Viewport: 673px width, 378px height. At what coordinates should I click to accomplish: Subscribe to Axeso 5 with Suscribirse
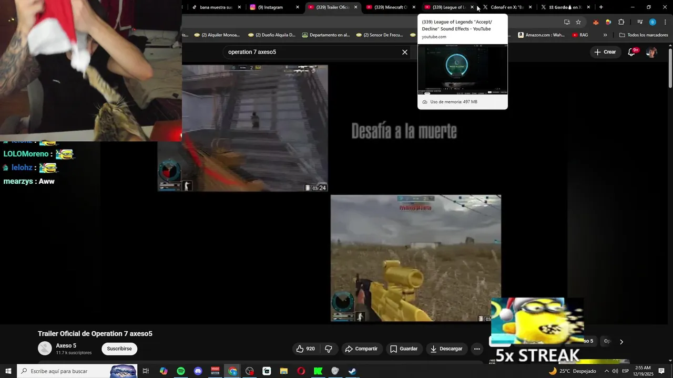(119, 349)
